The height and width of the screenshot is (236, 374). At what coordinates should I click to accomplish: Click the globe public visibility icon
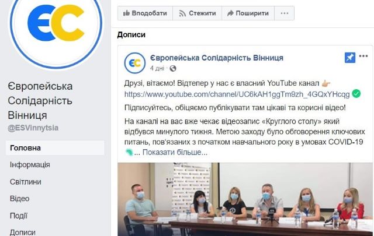click(x=173, y=69)
